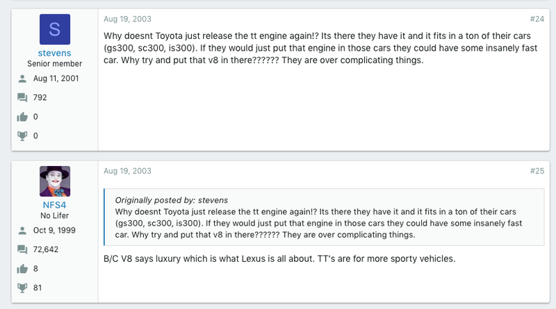
Task: Click stevens' trophy points icon
Action: click(22, 135)
